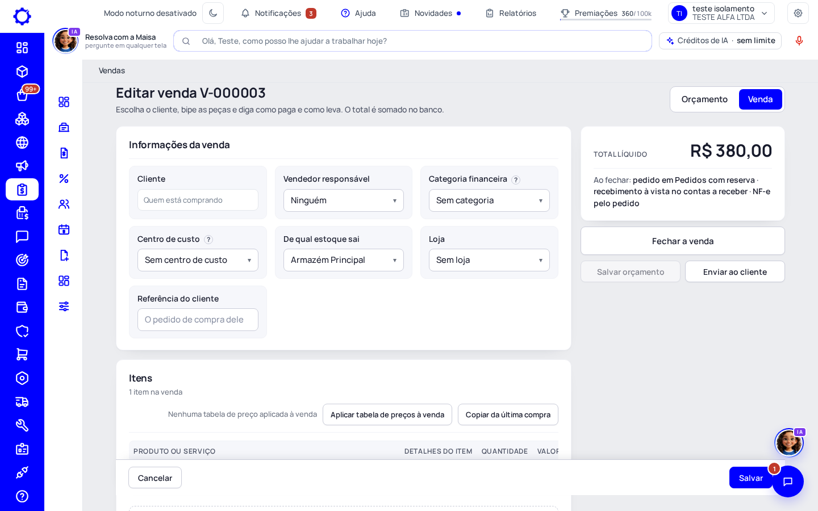
Task: Open the Categoria financeira dropdown
Action: (489, 200)
